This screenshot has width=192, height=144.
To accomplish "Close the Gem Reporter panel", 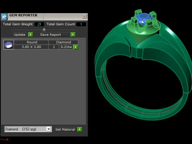I will point(84,16).
